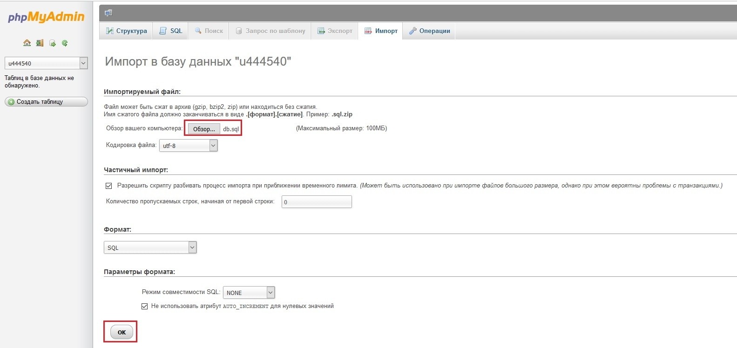Click the phpMyAdmin logo

(46, 17)
